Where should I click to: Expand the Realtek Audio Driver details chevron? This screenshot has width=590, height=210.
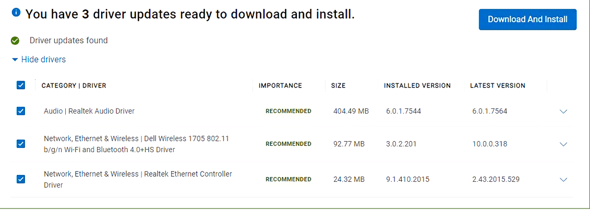563,112
